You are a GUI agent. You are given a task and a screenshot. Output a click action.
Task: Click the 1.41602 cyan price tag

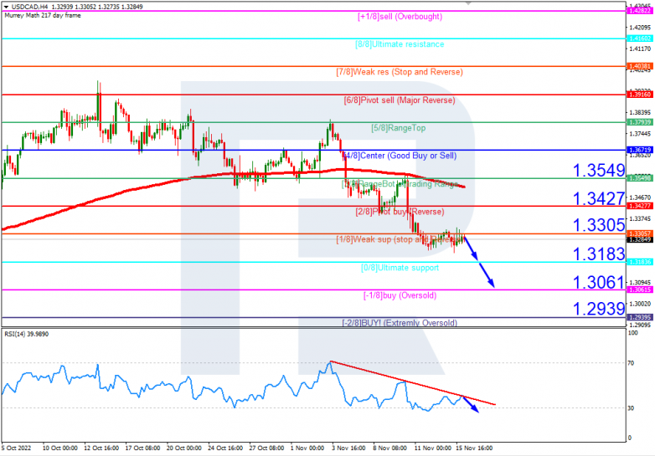coord(640,38)
